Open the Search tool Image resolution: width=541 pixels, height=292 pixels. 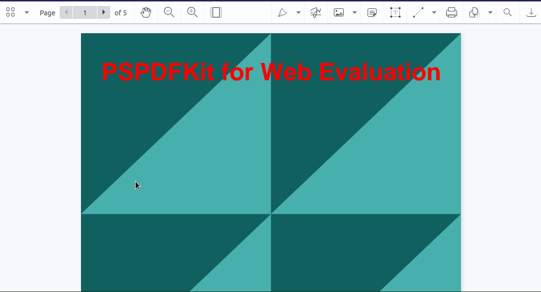pyautogui.click(x=507, y=12)
